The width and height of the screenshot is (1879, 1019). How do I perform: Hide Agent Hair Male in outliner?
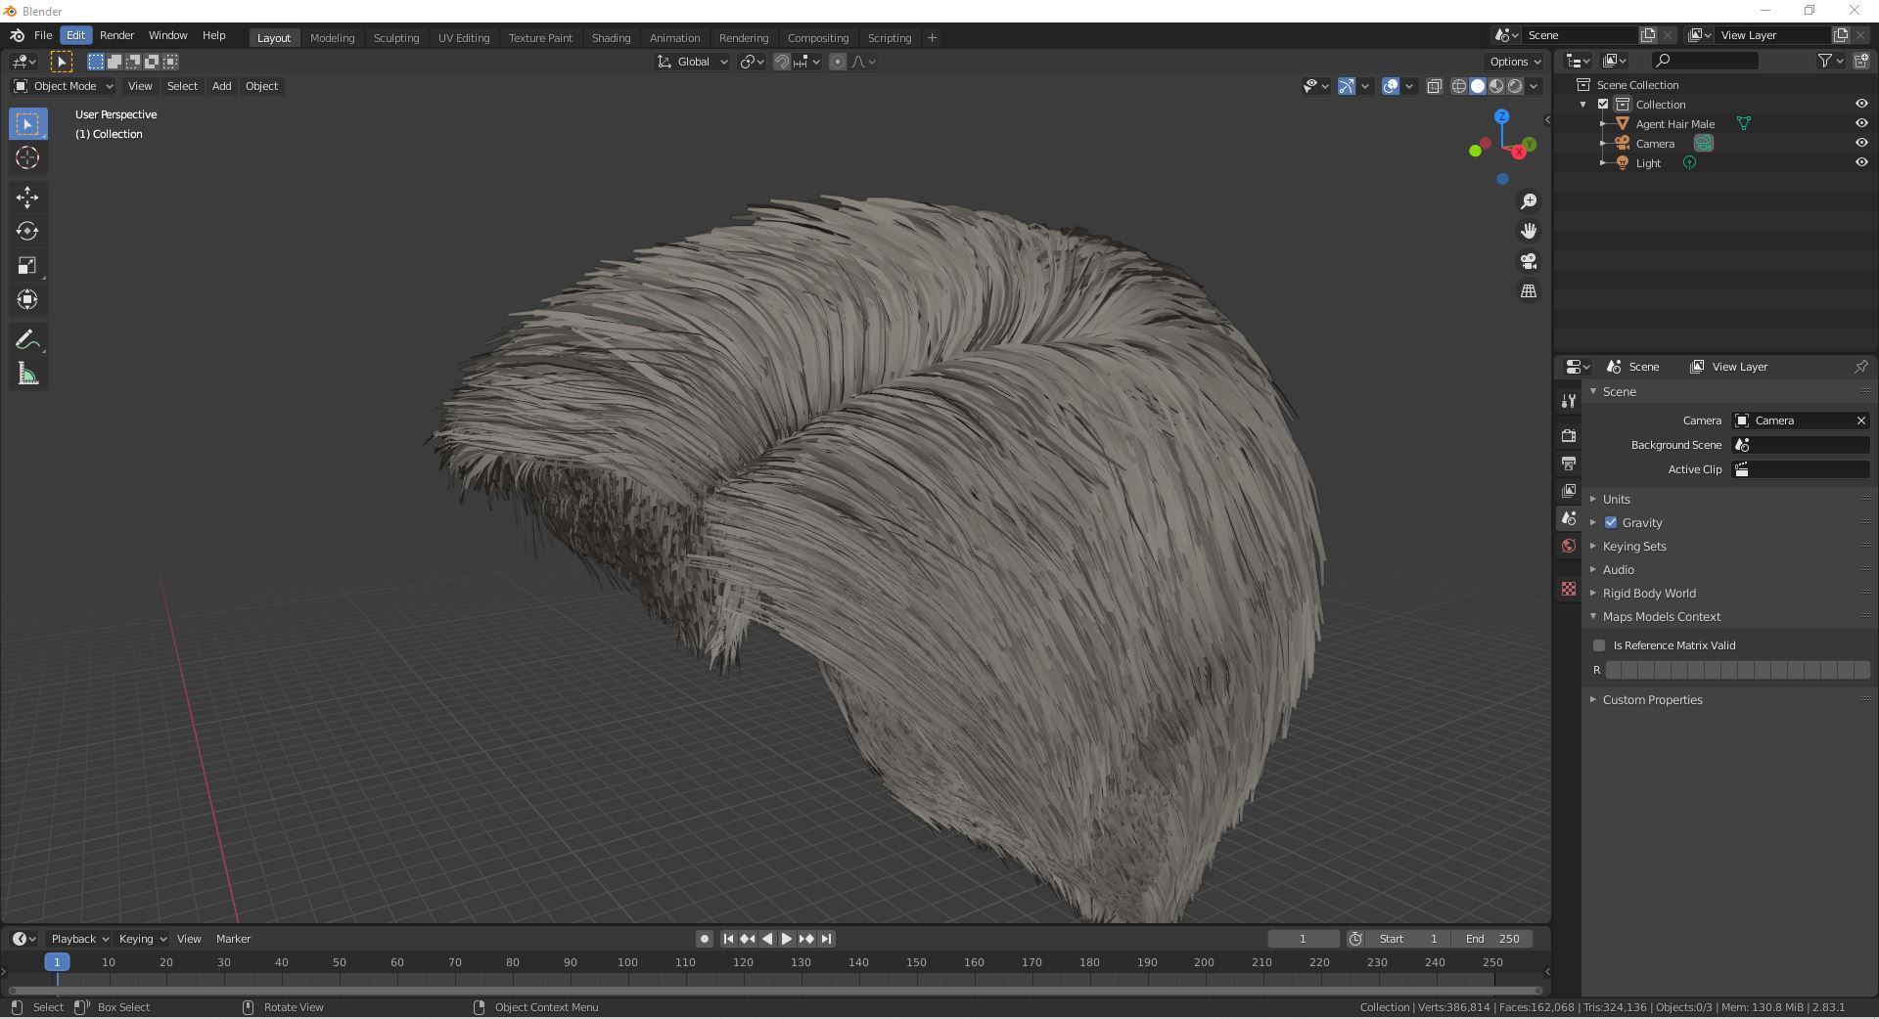point(1861,124)
